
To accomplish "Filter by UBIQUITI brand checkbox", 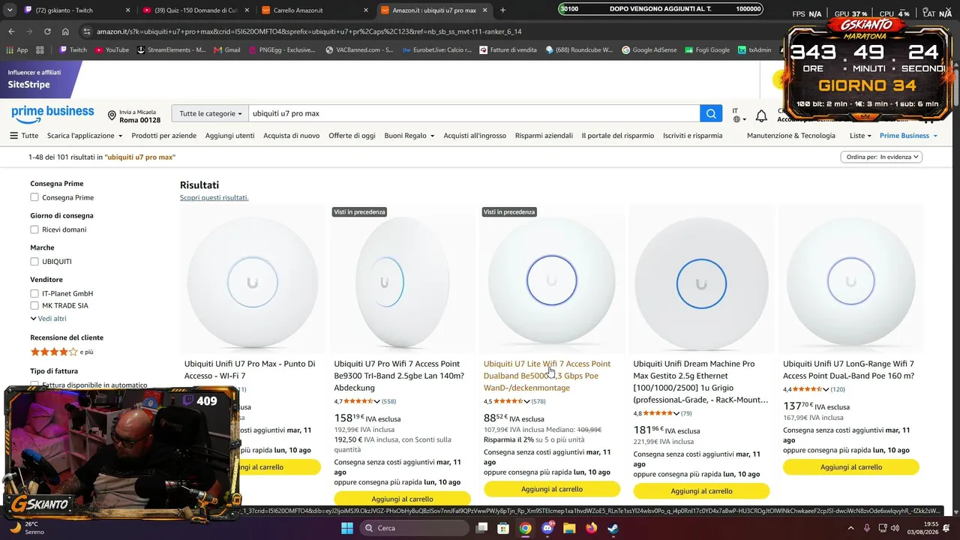I will click(34, 262).
